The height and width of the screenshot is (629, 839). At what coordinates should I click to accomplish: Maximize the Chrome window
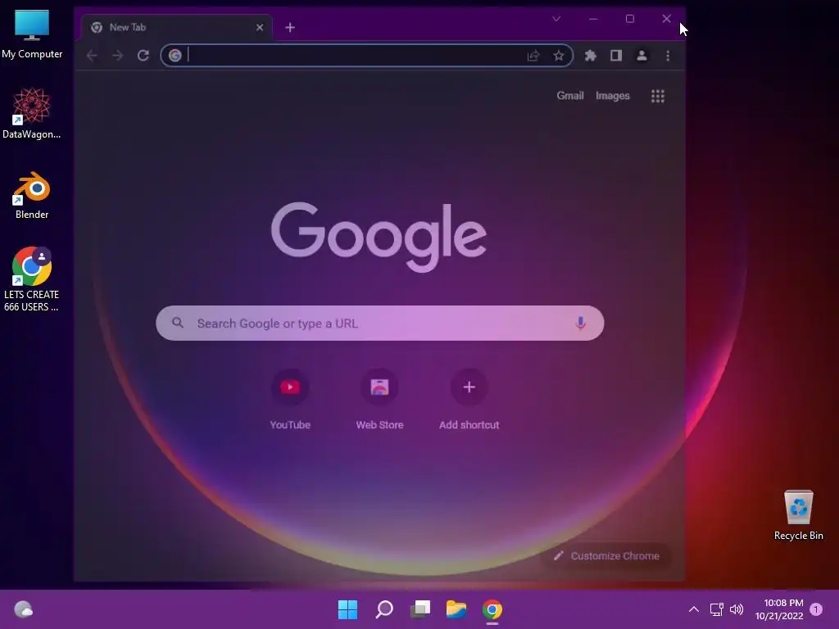[x=630, y=19]
